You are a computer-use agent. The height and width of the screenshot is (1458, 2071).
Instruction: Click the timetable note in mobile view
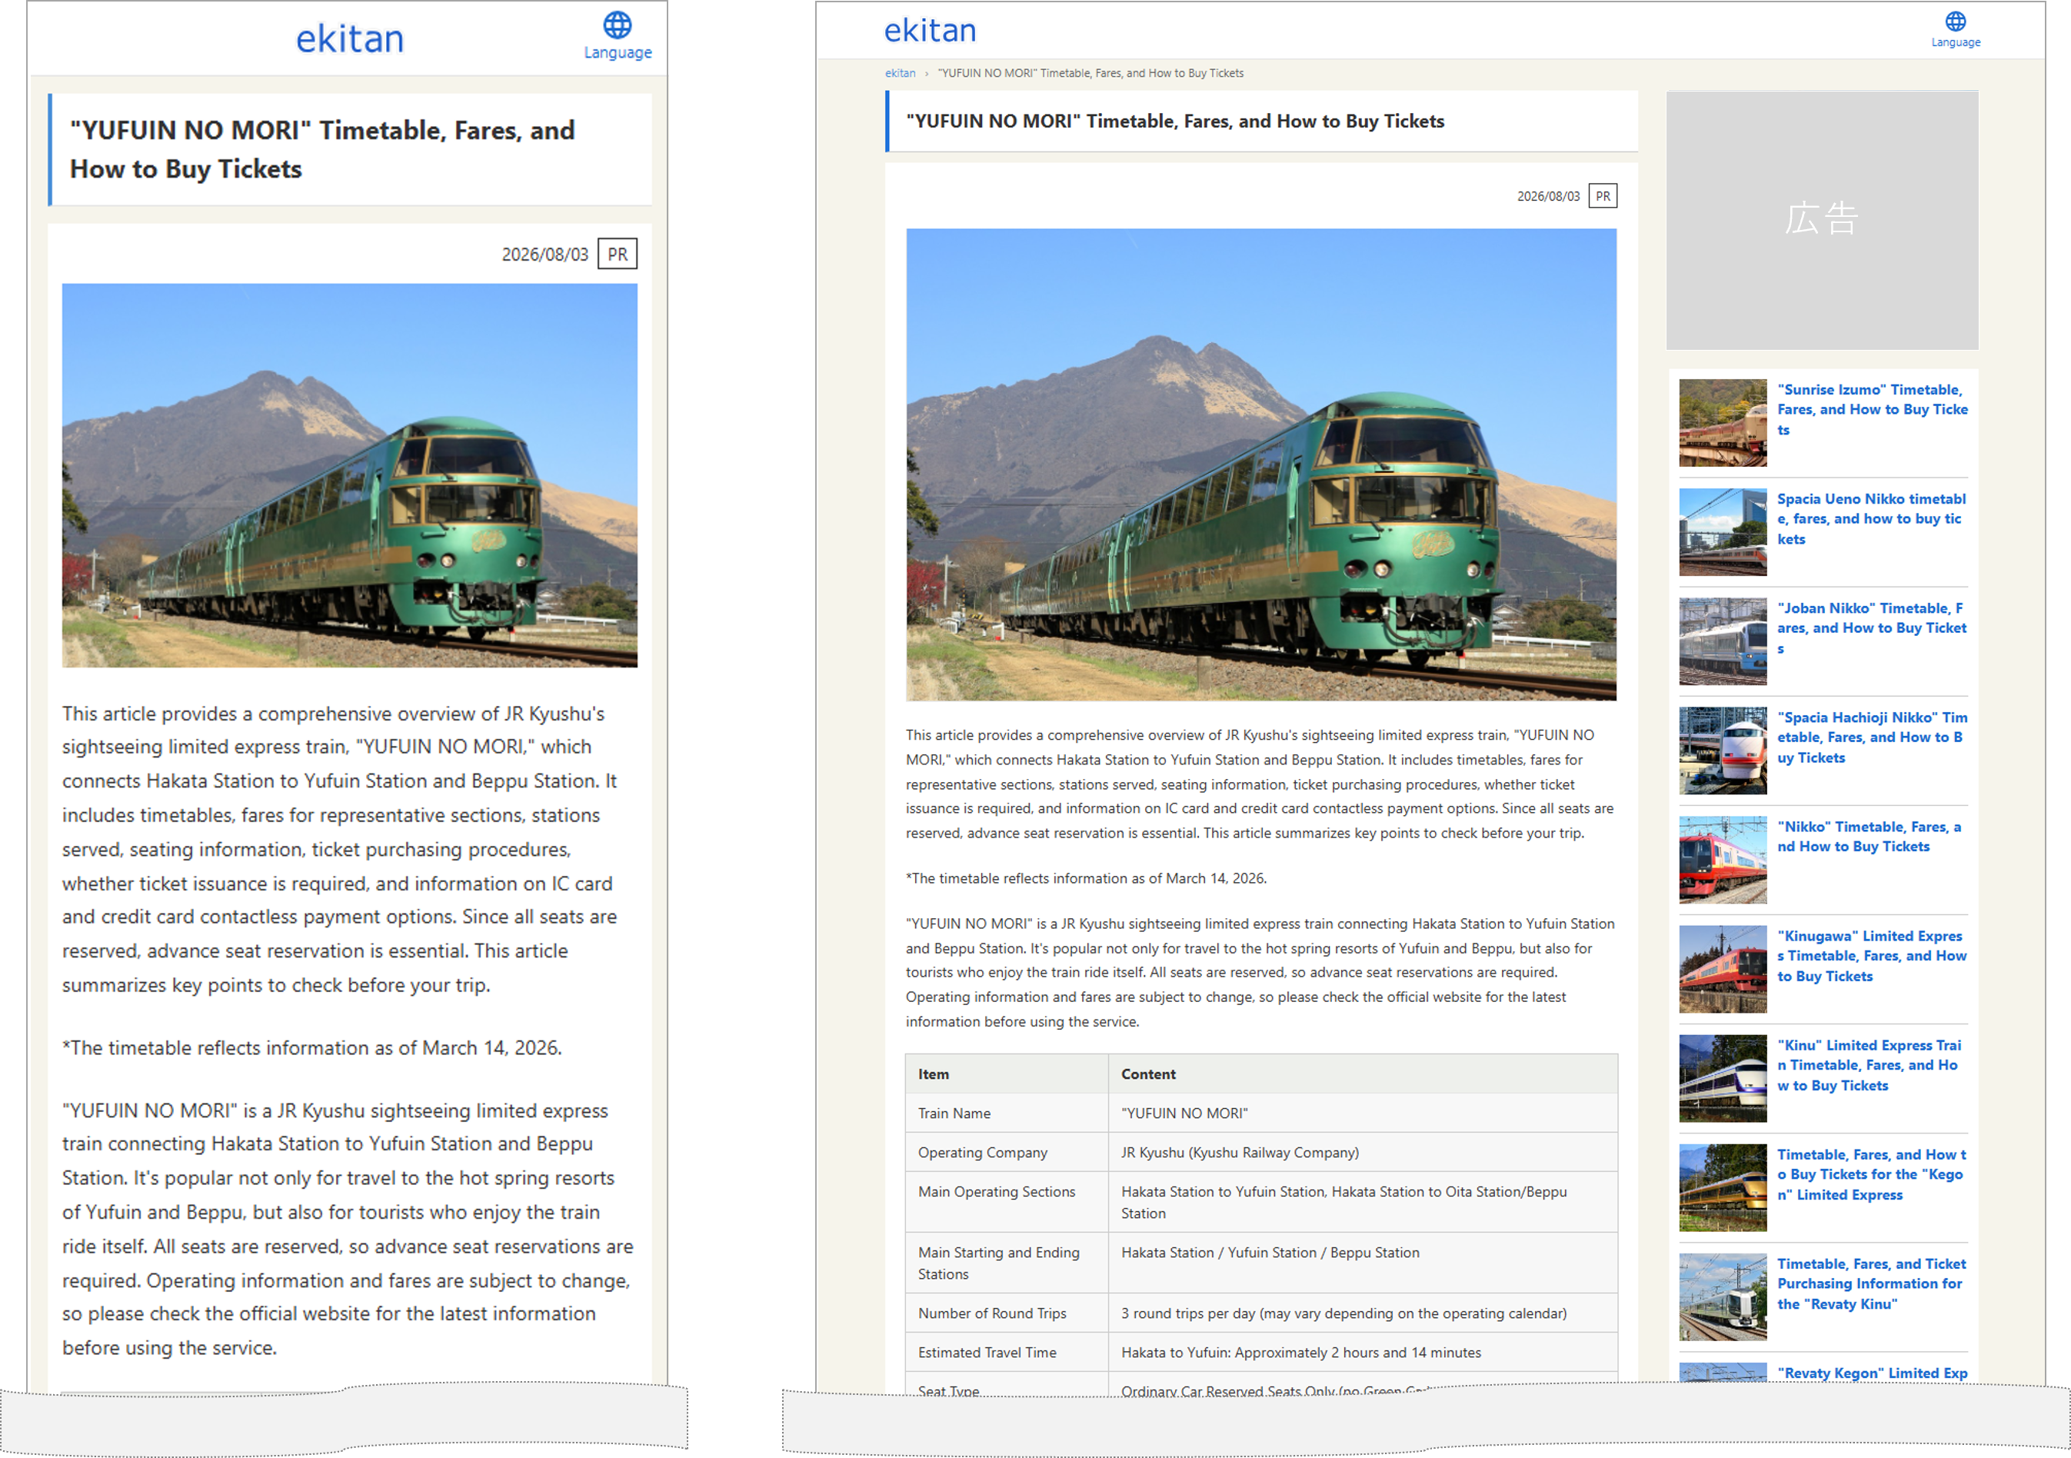tap(312, 1047)
